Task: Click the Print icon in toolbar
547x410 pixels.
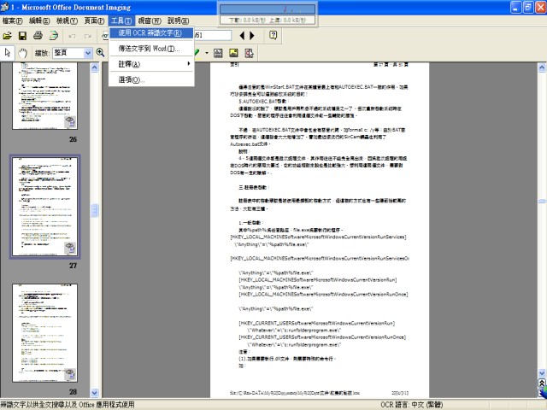Action: 38,36
